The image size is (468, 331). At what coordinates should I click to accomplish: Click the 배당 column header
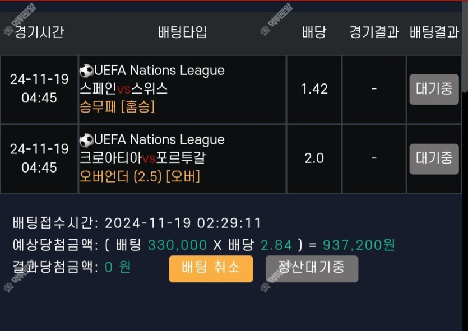point(314,32)
